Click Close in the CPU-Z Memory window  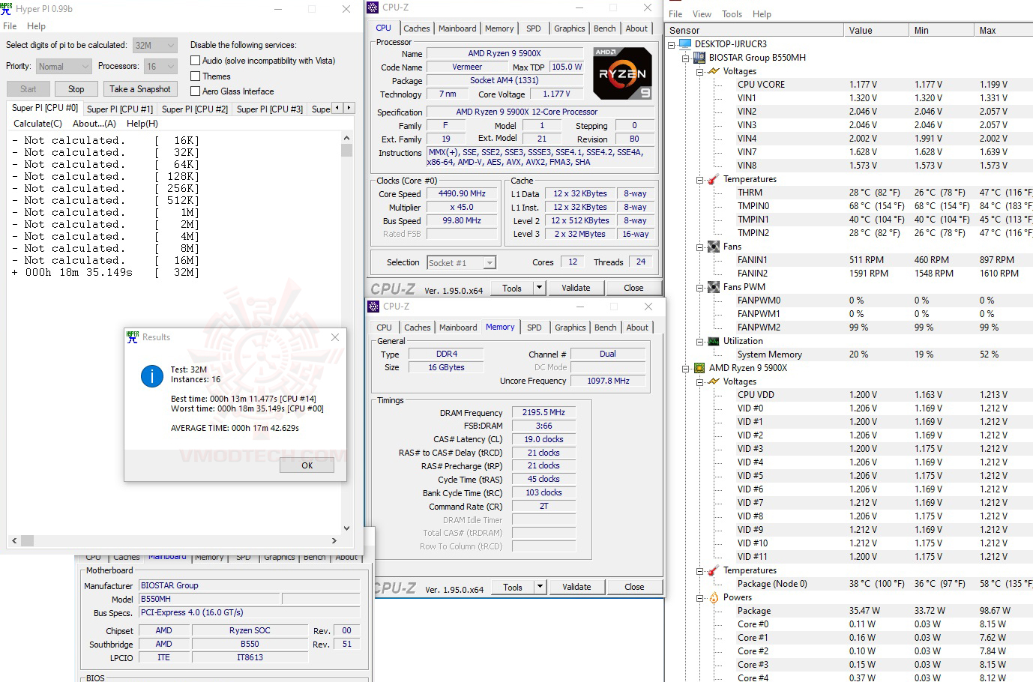[634, 587]
